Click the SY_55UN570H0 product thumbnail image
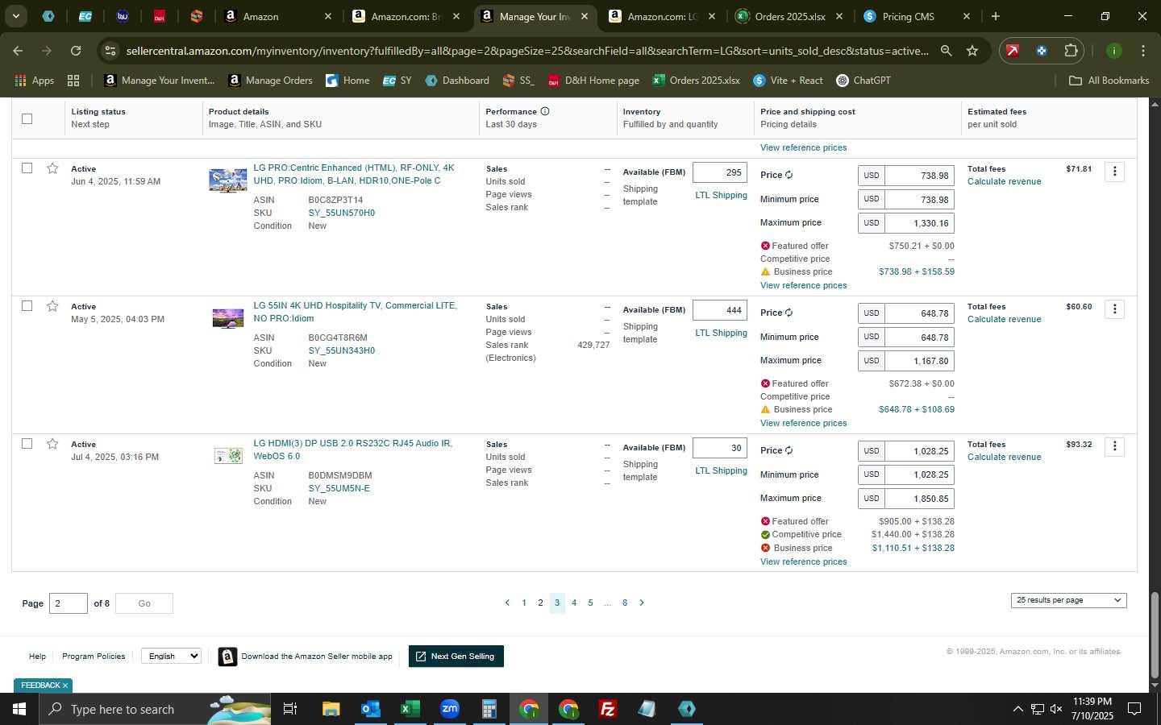The image size is (1161, 725). click(x=228, y=180)
